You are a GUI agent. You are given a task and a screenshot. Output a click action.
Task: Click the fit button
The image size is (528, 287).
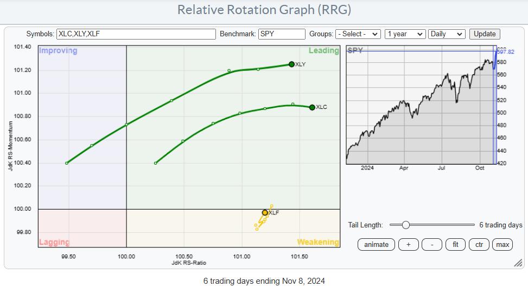[x=455, y=244]
